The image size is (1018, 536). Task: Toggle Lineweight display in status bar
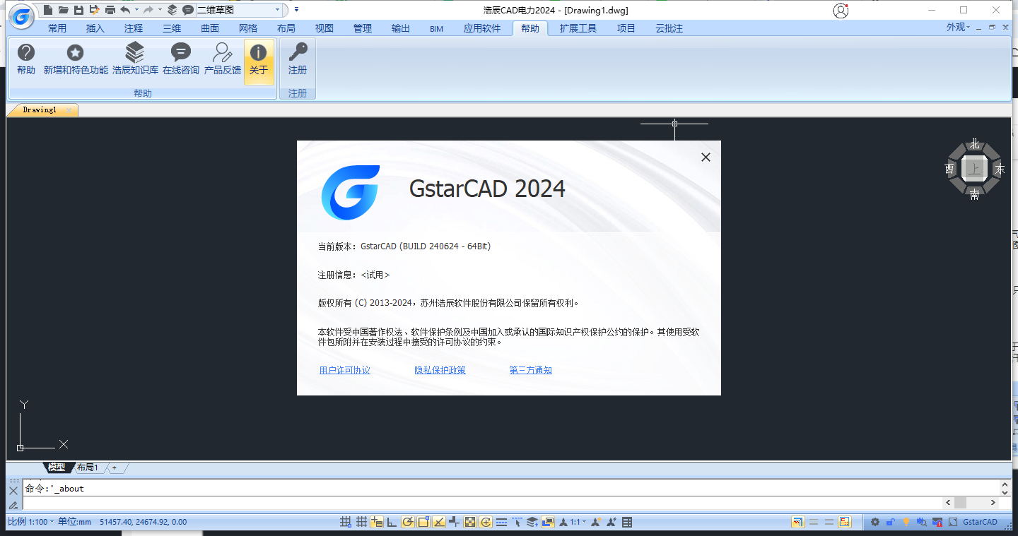[501, 523]
